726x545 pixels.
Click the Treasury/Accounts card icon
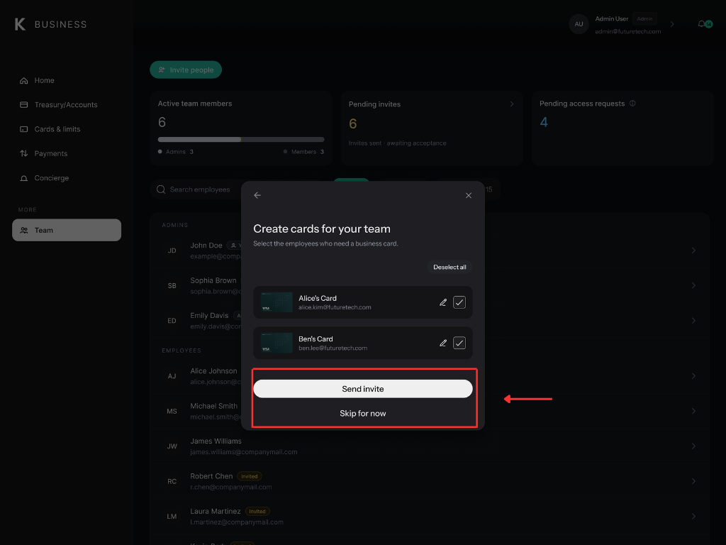click(x=23, y=105)
